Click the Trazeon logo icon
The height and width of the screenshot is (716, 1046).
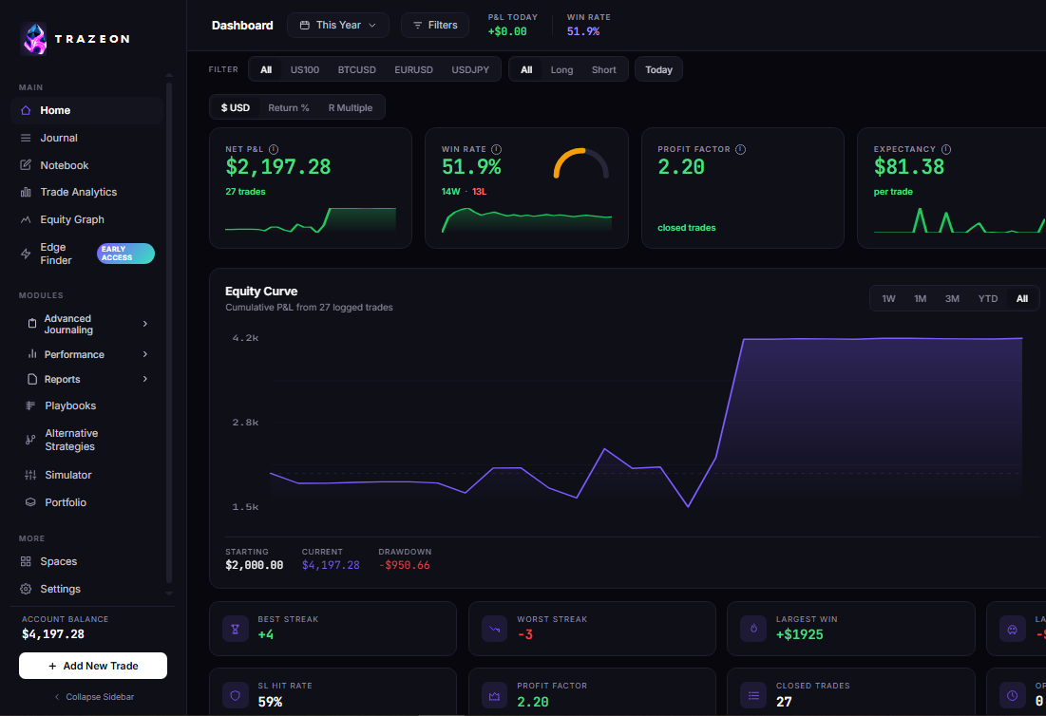click(x=35, y=39)
